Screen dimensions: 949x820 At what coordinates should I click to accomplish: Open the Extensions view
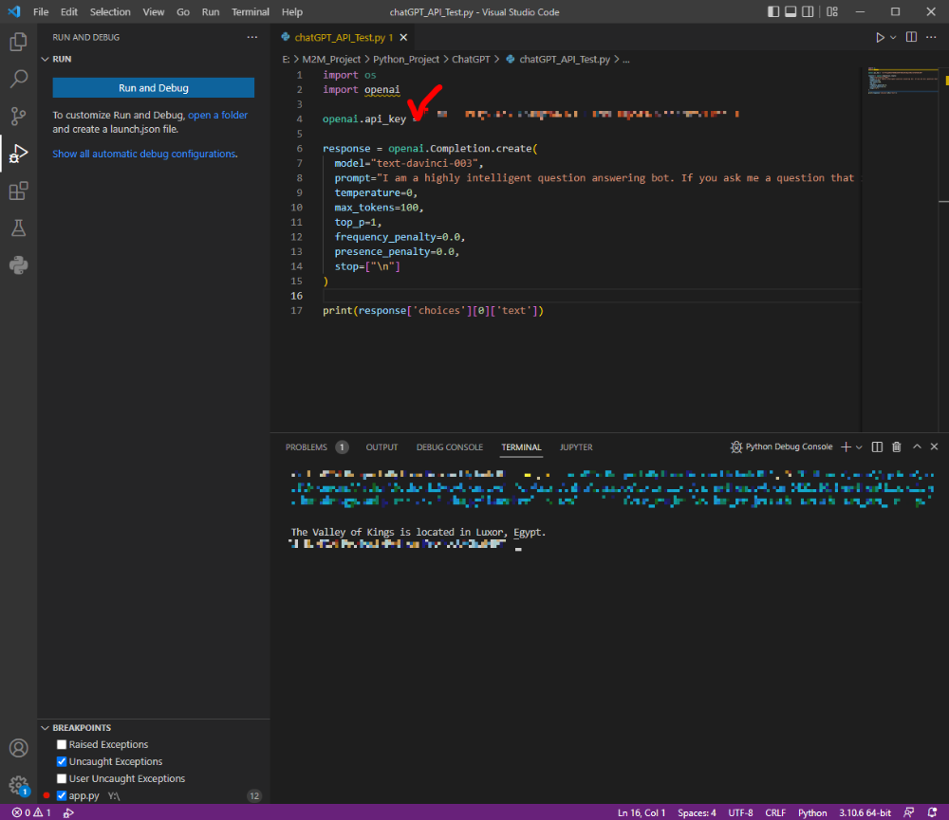tap(18, 191)
